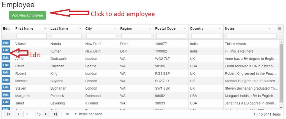Edit the Vikash Nanda row
286x119 pixels.
(x=6, y=43)
